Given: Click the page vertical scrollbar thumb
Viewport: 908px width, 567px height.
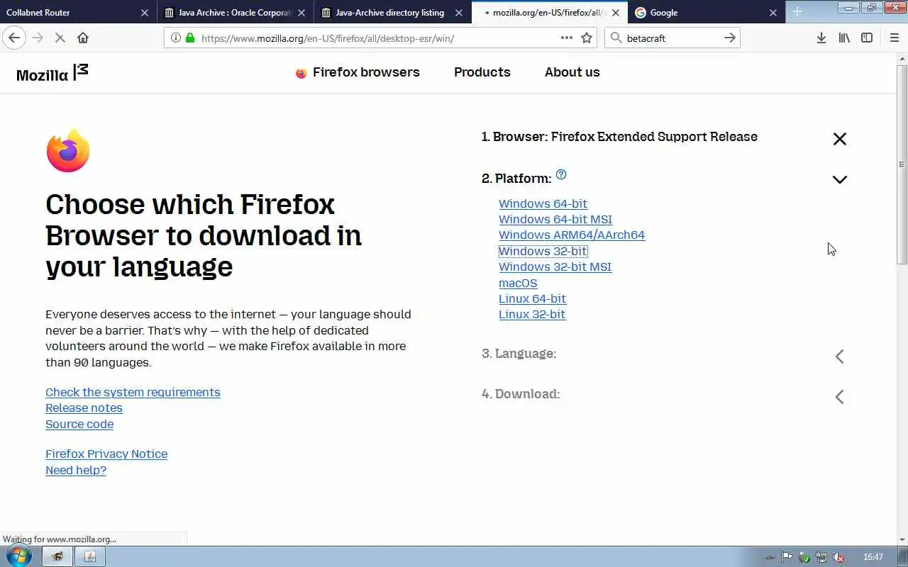Looking at the screenshot, I should [902, 164].
